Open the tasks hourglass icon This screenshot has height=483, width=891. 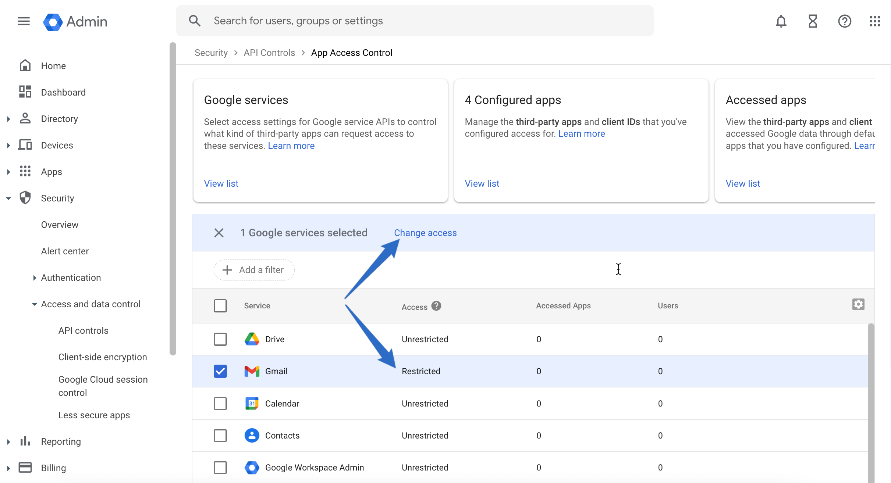click(813, 21)
